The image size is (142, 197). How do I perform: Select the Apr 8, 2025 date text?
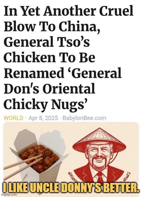43,118
